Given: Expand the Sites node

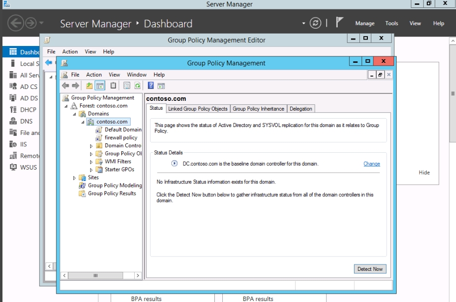Looking at the screenshot, I should point(74,178).
